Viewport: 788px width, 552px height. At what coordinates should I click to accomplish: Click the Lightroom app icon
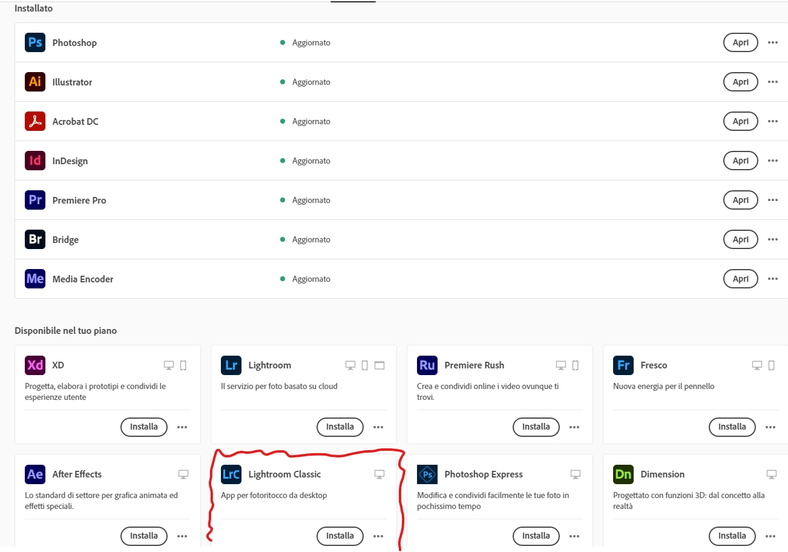point(231,365)
